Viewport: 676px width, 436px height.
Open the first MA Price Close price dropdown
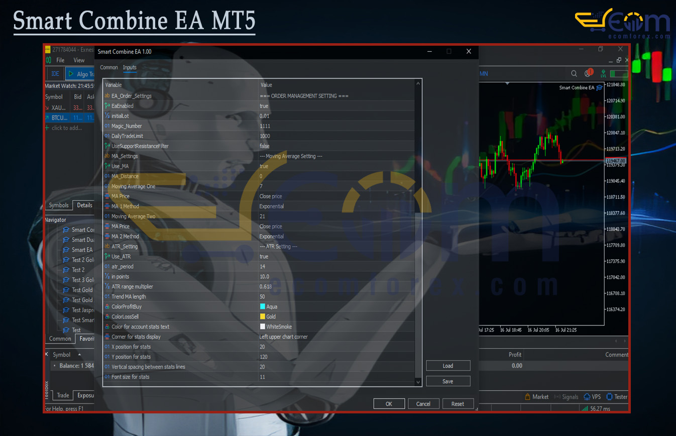click(x=336, y=196)
